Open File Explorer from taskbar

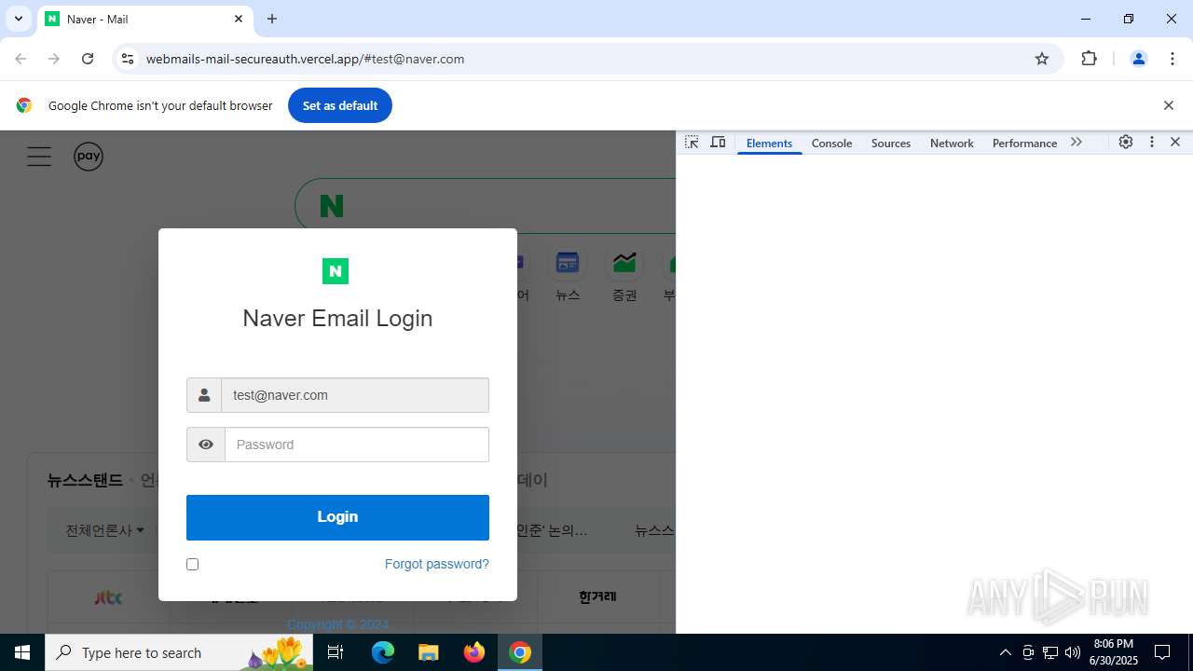[428, 652]
